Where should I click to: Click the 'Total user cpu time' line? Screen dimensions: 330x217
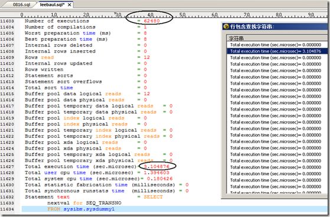point(79,173)
